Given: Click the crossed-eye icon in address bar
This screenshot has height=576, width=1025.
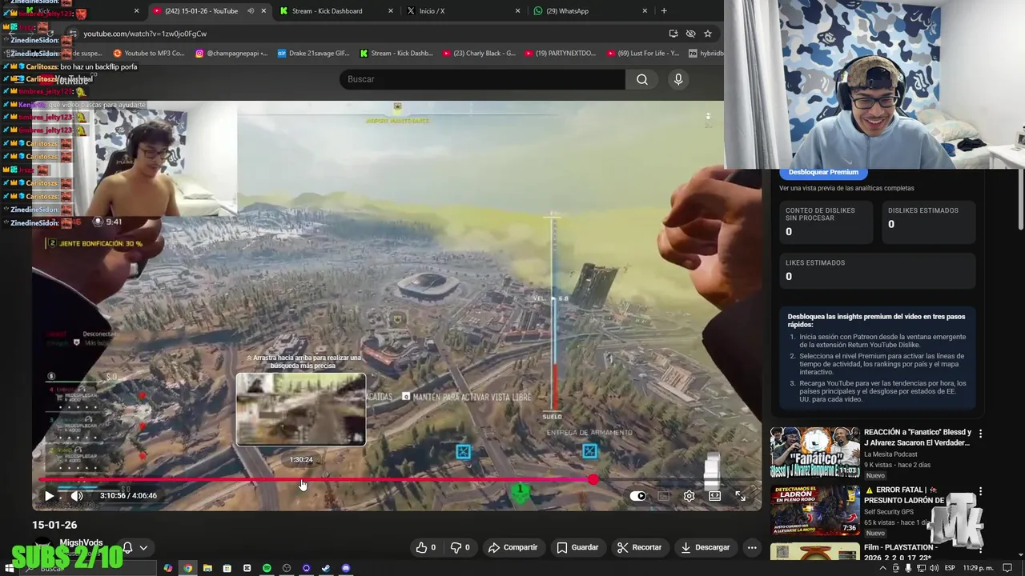Looking at the screenshot, I should [x=690, y=34].
